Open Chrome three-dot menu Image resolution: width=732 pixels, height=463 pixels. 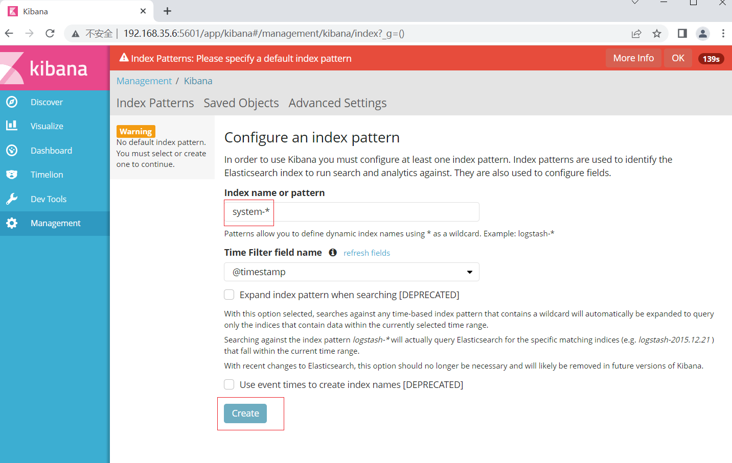coord(723,34)
